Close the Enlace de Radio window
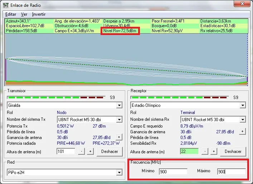The height and width of the screenshot is (184, 253). (242, 4)
